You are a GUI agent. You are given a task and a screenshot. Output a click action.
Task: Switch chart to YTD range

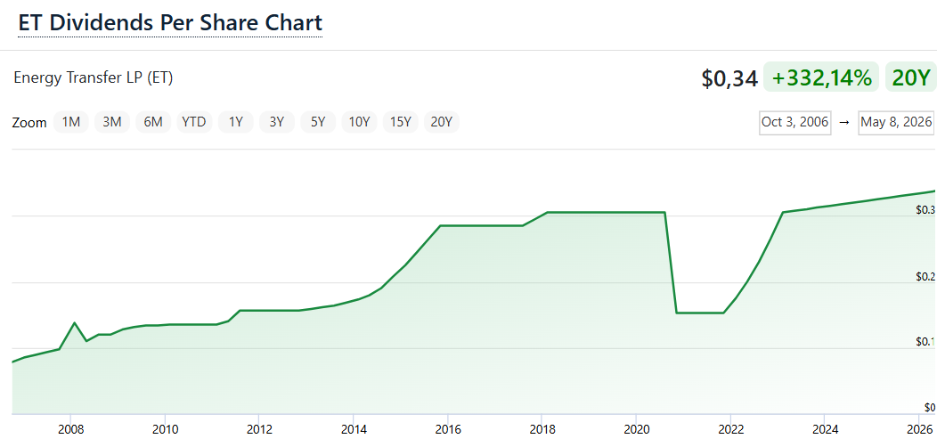[x=194, y=122]
